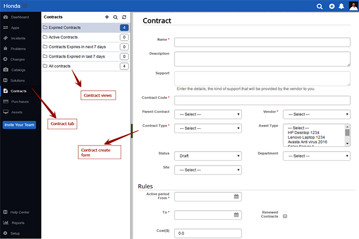This screenshot has height=239, width=359.
Task: Click the Incidents icon in the sidebar
Action: 5,38
